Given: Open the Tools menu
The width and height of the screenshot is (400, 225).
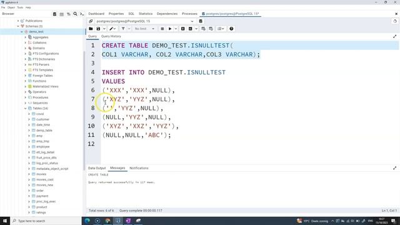Looking at the screenshot, I should pos(20,7).
